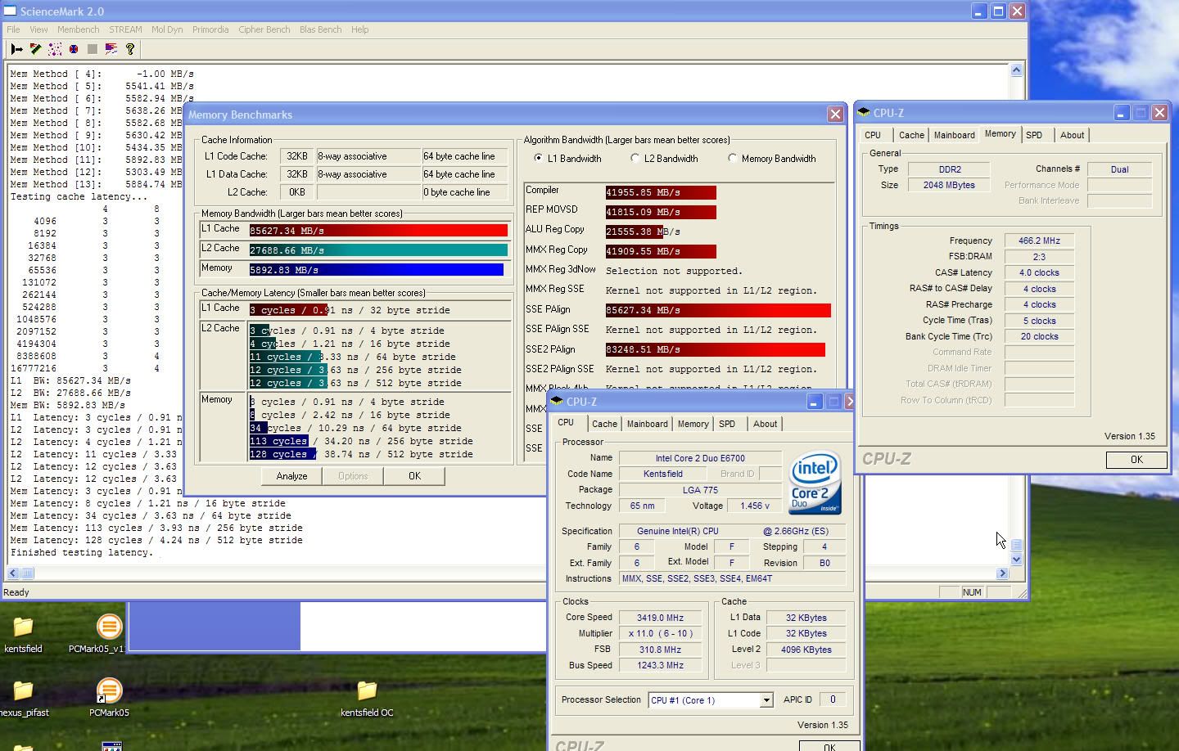Open the STREAM menu

coord(125,29)
